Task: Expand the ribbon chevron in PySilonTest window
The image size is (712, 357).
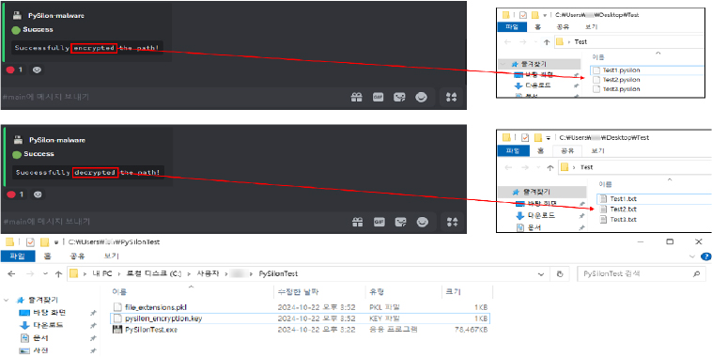Action: tap(691, 256)
